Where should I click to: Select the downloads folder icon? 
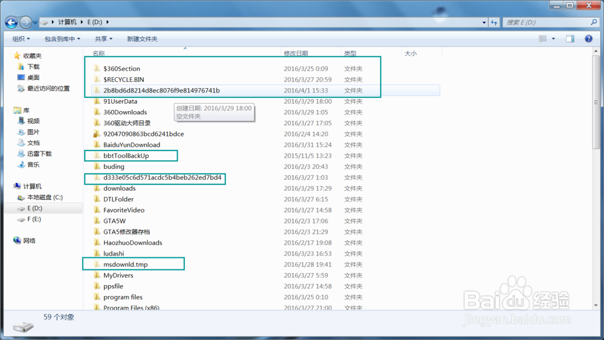point(97,188)
